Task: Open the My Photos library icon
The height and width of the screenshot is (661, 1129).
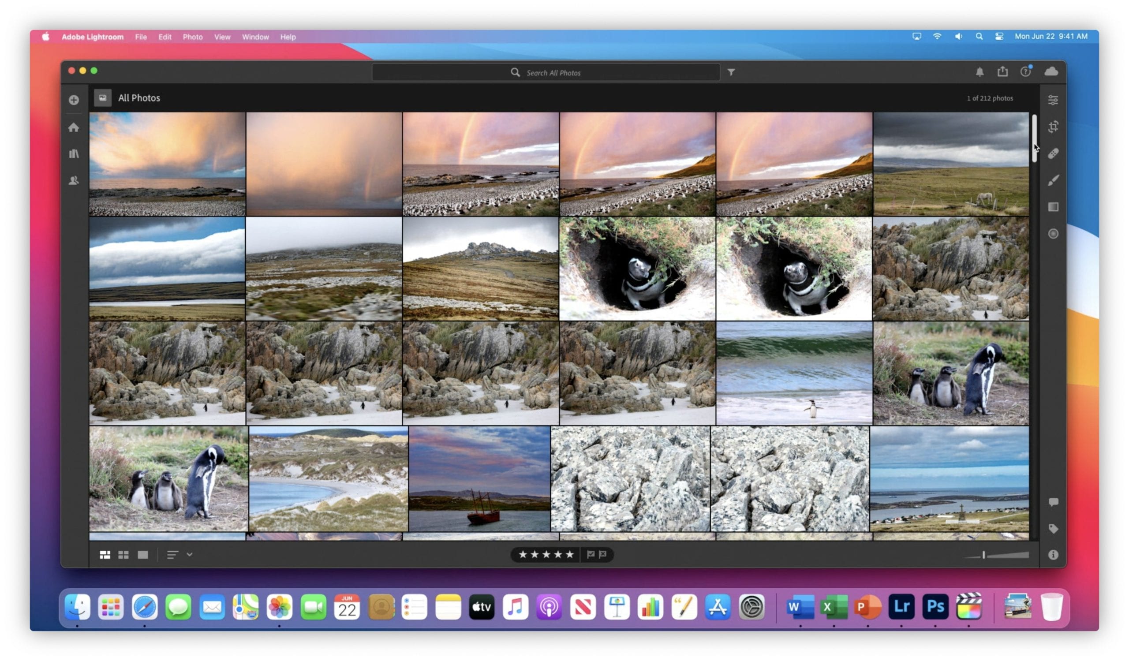Action: pos(74,154)
